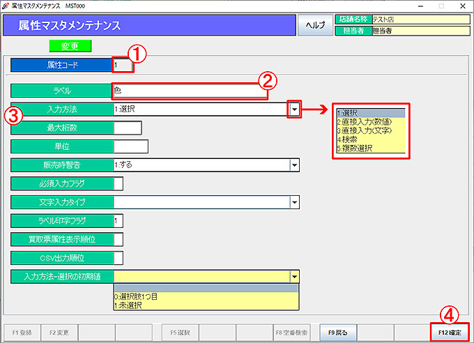This screenshot has width=474, height=343.
Task: Click the 販売時警告 label
Action: coord(62,165)
